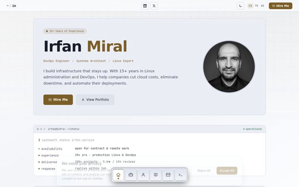Open terminal prompt icon in dock
Screen dimensions: 299x187
[180, 175]
